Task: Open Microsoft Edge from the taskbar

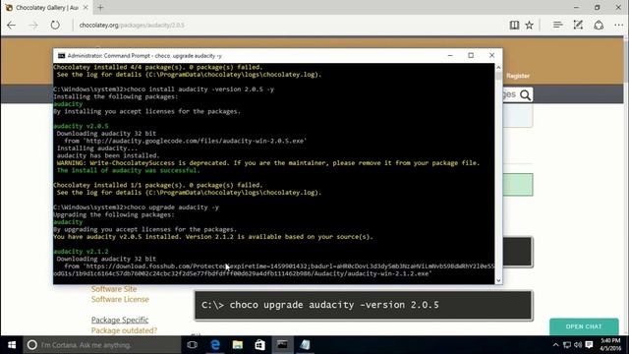Action: 215,345
